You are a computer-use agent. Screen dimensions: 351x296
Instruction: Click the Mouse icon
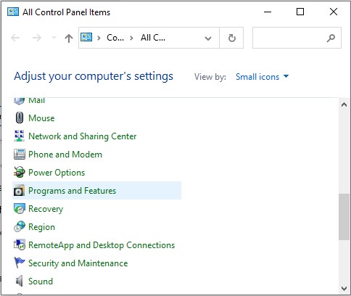tap(20, 118)
